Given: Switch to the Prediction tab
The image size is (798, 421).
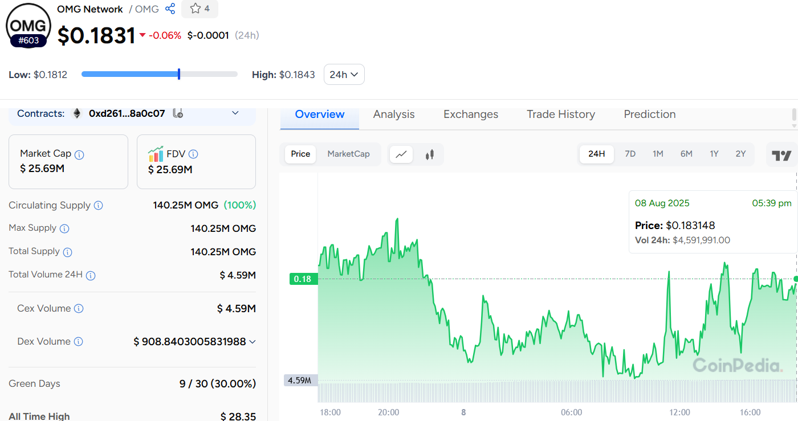Looking at the screenshot, I should [x=649, y=115].
